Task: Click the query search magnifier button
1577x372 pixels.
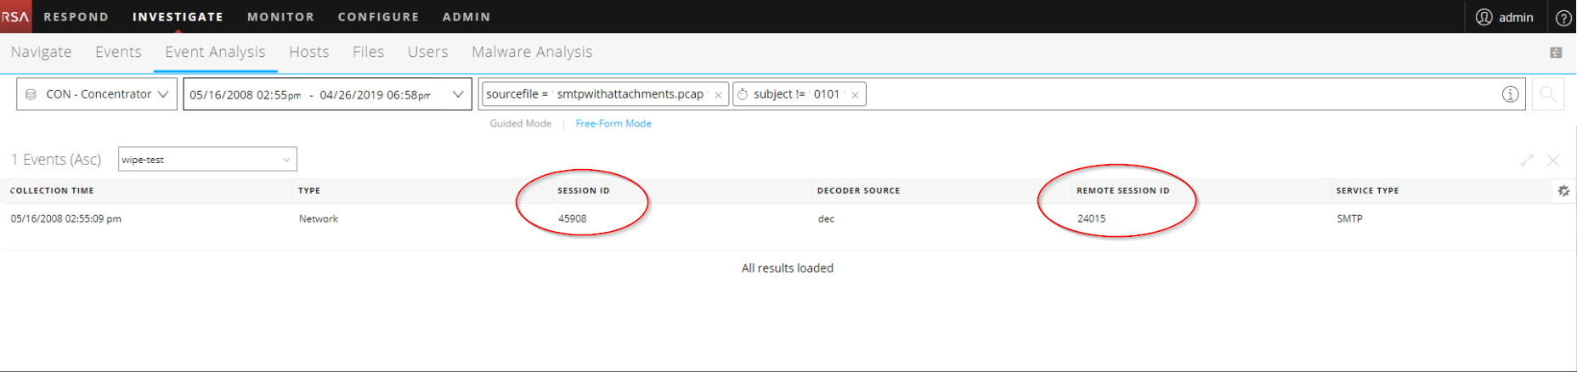Action: click(x=1548, y=94)
